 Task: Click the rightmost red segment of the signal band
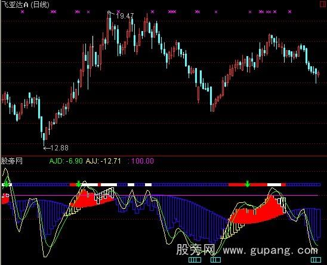tap(283, 184)
